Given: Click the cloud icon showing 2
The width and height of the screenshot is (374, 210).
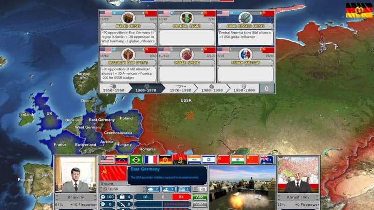Looking at the screenshot, I should (x=153, y=189).
